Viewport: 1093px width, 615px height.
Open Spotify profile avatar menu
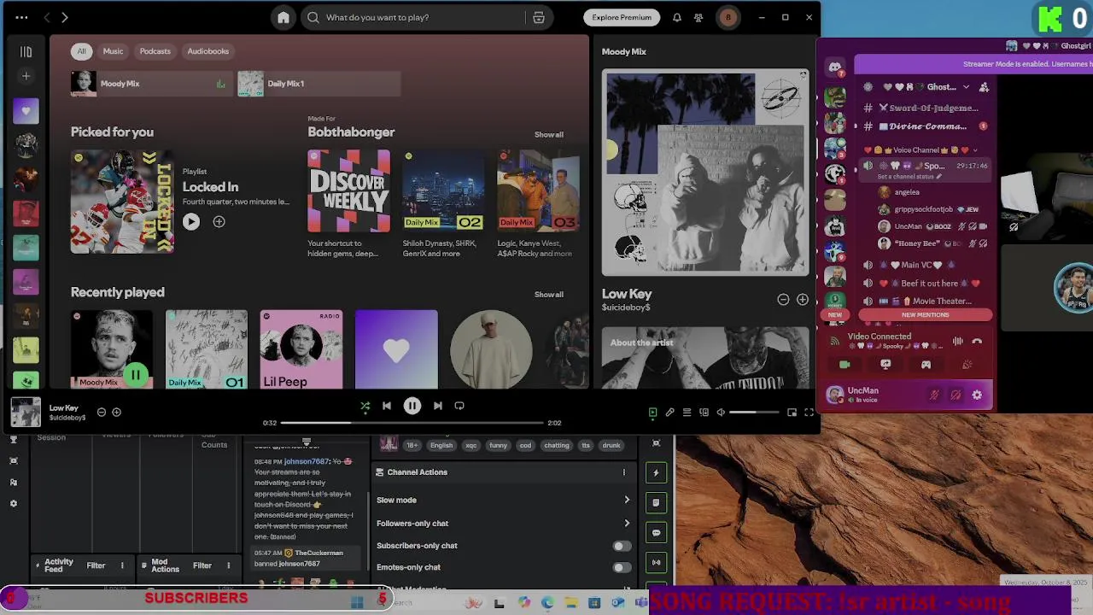coord(728,17)
